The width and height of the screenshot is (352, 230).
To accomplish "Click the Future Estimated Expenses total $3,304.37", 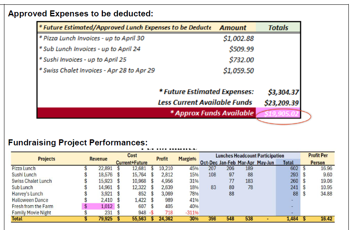I will 283,92.
